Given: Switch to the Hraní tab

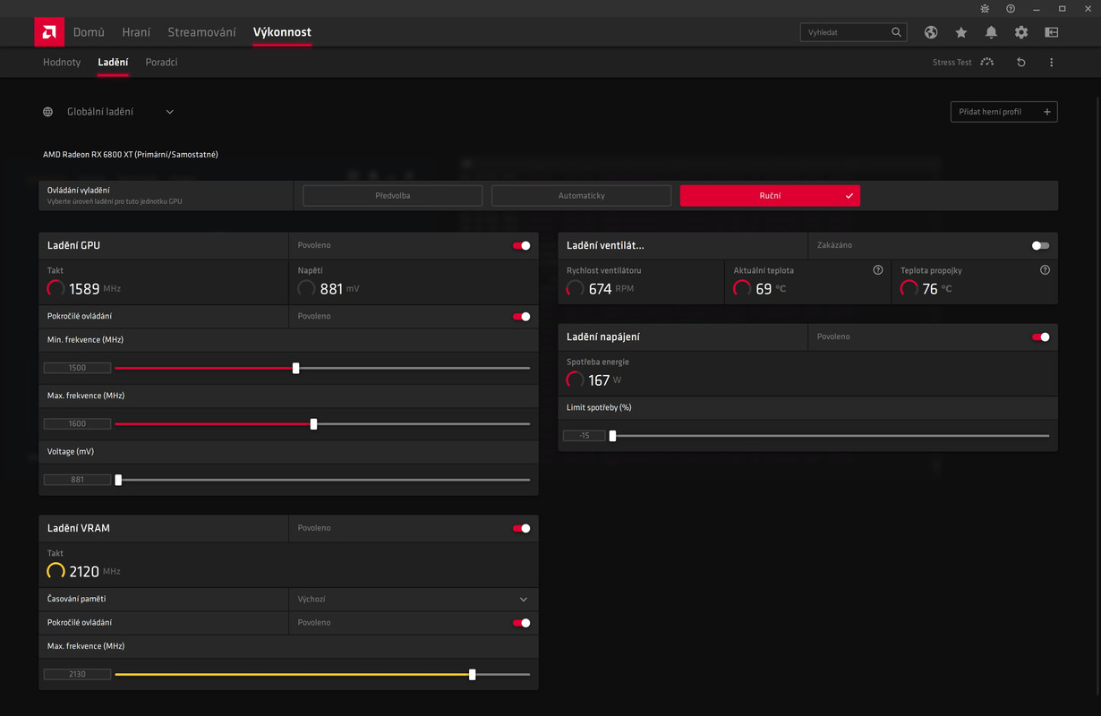Looking at the screenshot, I should point(136,32).
